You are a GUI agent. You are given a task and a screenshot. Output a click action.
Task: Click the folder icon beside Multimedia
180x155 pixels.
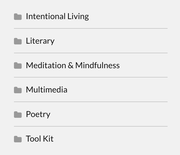coord(18,90)
